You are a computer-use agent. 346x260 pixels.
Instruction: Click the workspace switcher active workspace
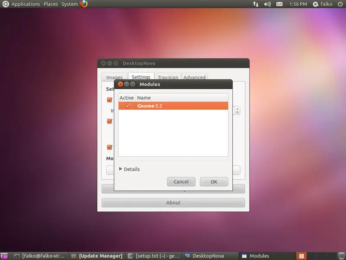301,256
